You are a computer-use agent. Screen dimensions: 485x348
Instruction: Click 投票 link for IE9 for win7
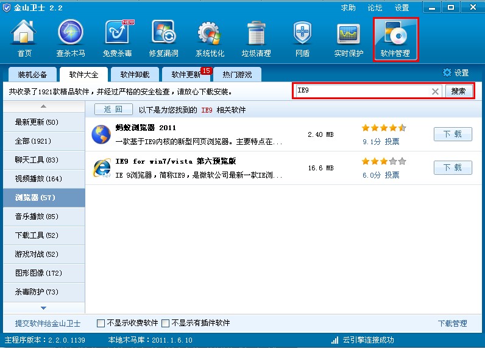(392, 175)
